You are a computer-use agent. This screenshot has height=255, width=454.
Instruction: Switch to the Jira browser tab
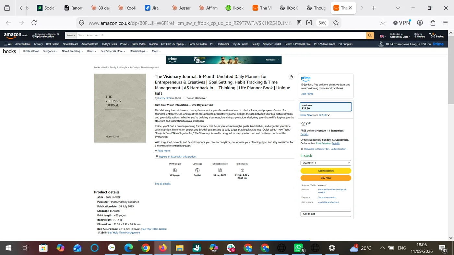point(152,8)
